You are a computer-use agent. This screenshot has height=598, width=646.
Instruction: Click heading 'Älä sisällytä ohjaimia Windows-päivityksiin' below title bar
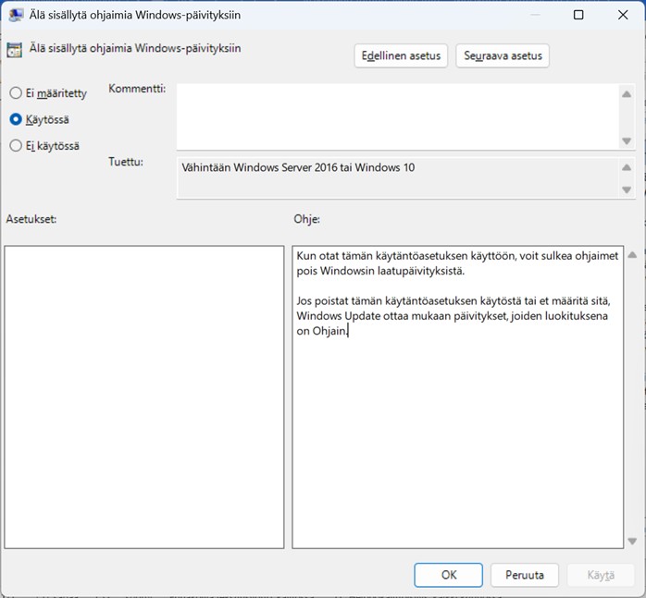click(135, 48)
